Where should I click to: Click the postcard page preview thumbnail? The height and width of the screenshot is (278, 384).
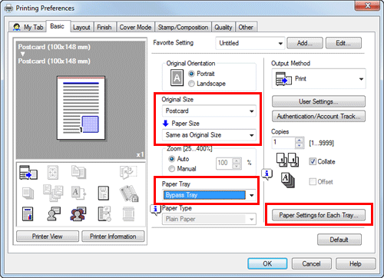[x=81, y=108]
